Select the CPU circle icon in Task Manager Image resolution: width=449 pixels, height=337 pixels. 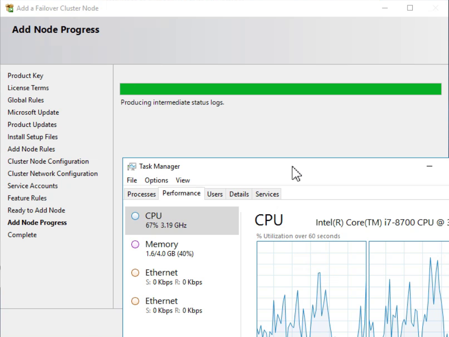coord(135,216)
